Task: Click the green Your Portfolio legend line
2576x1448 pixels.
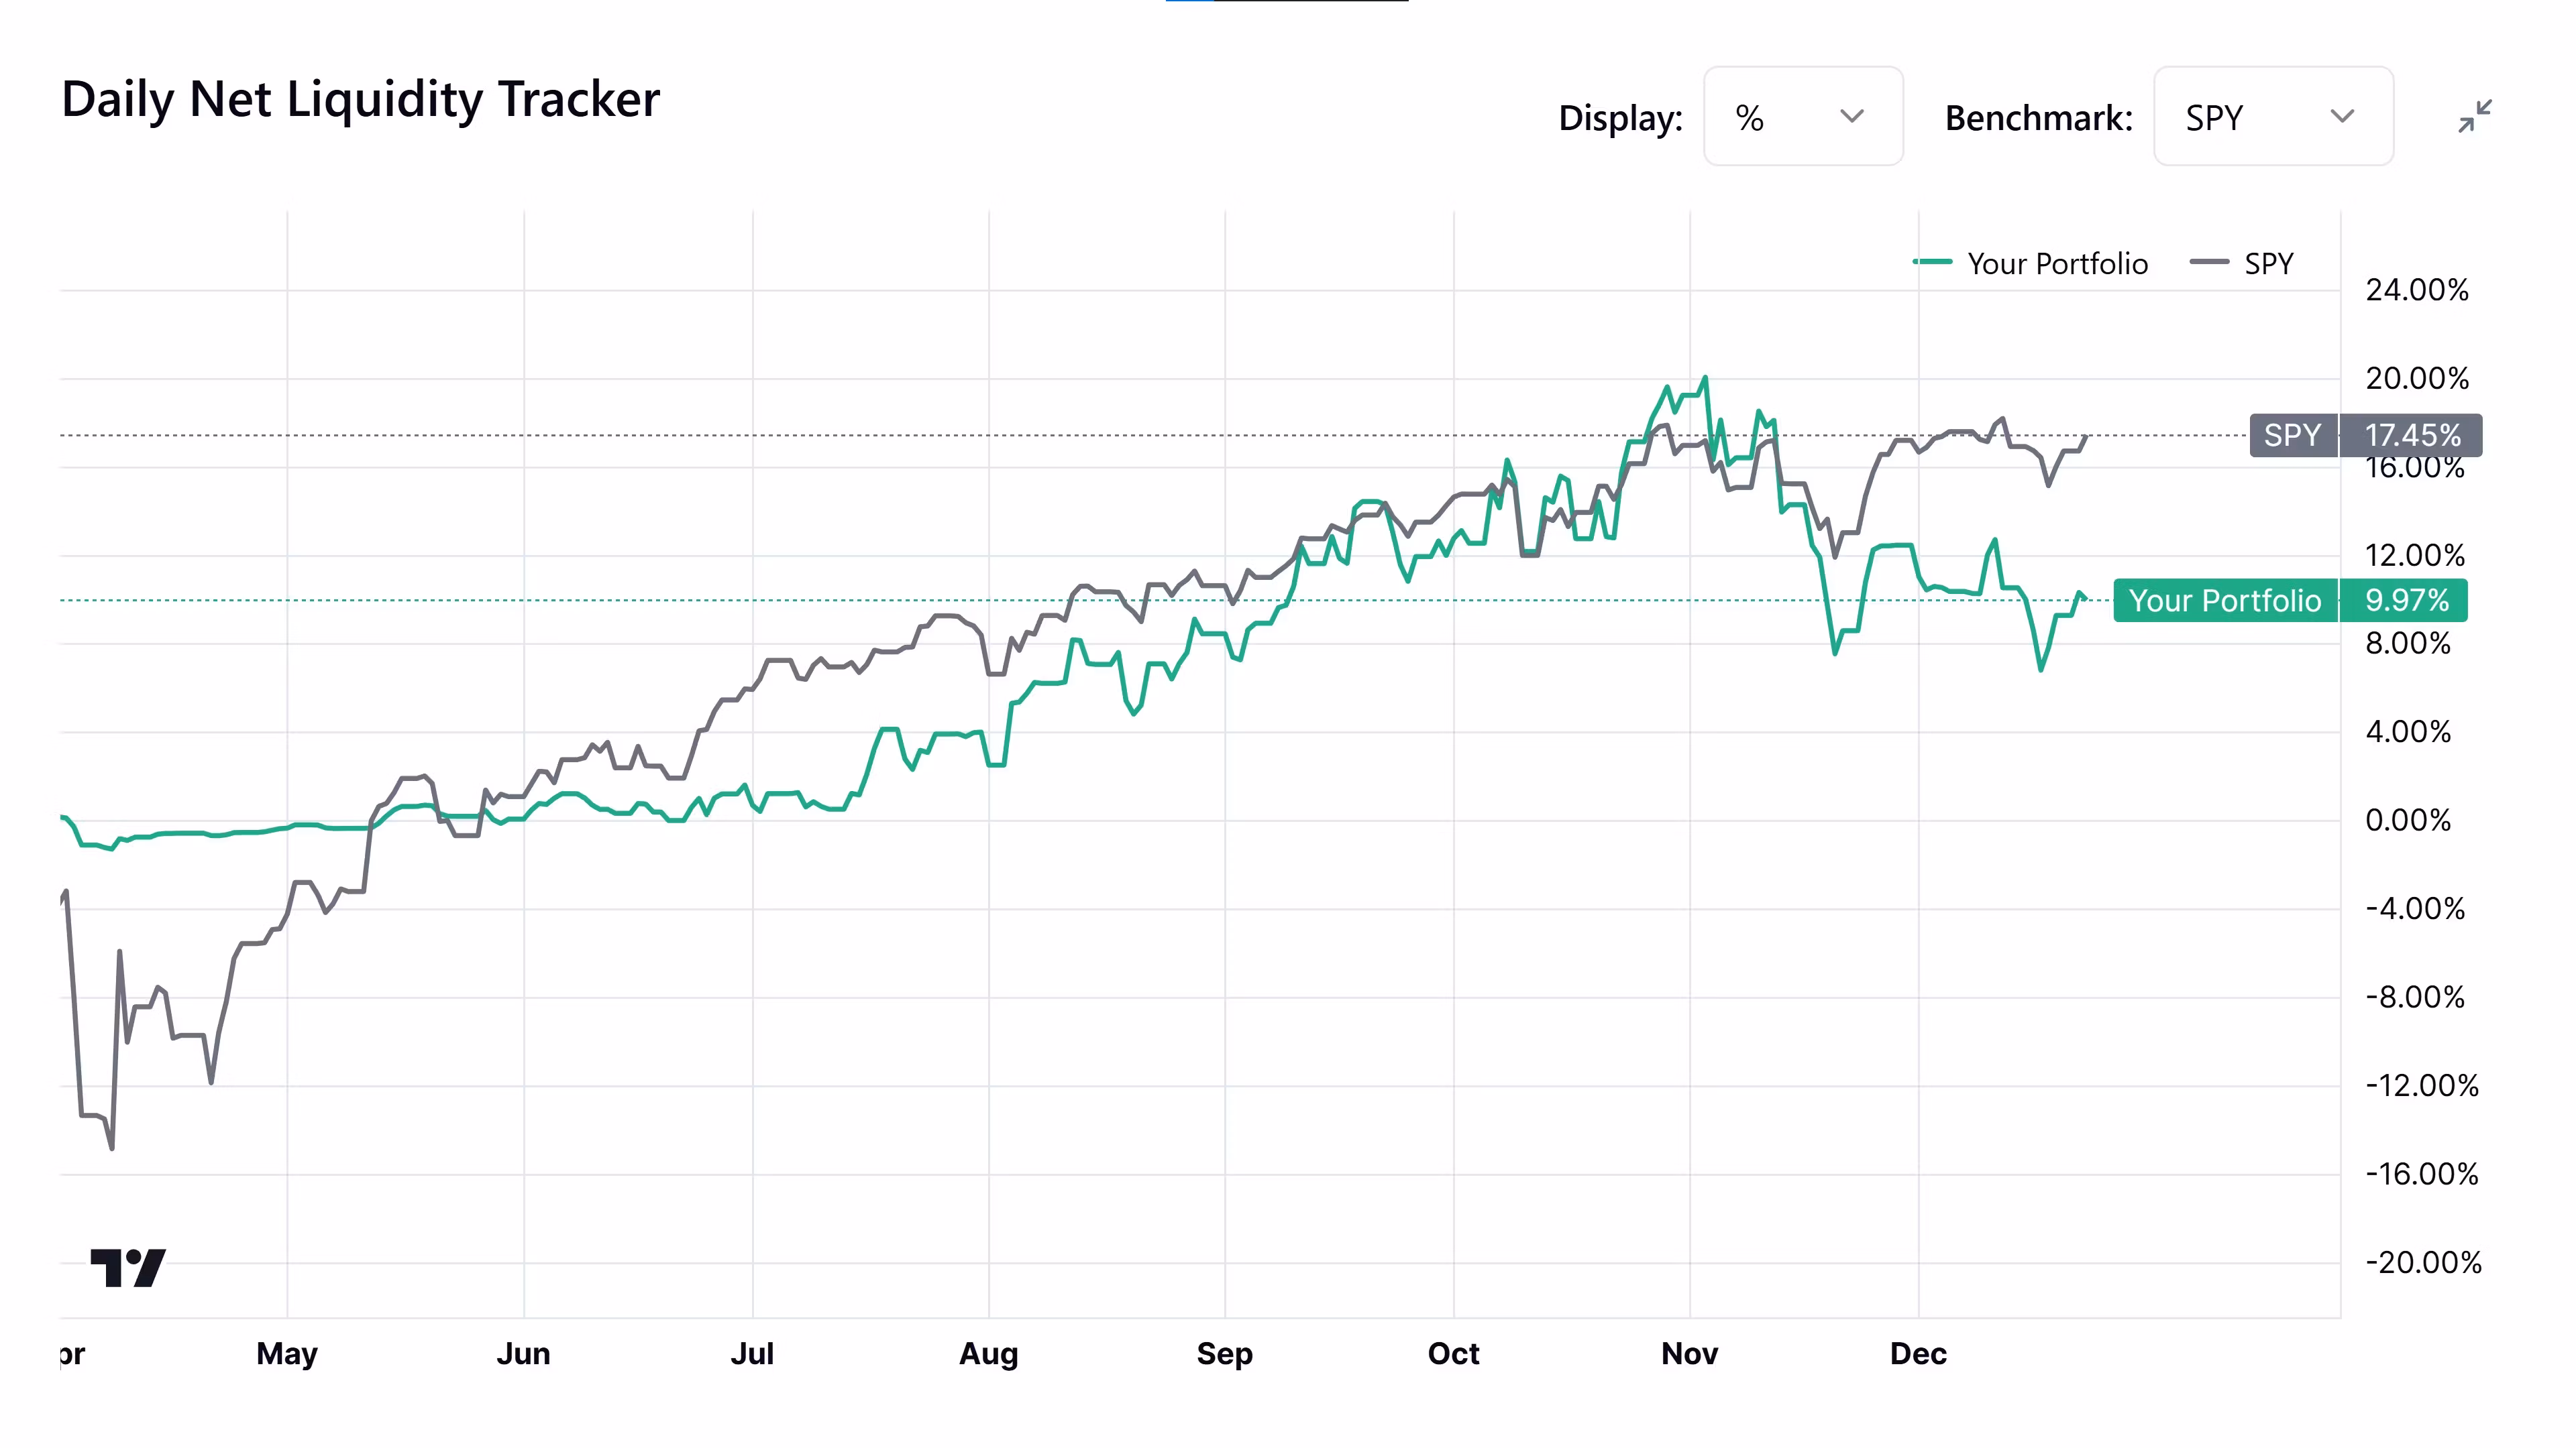Action: point(1932,263)
